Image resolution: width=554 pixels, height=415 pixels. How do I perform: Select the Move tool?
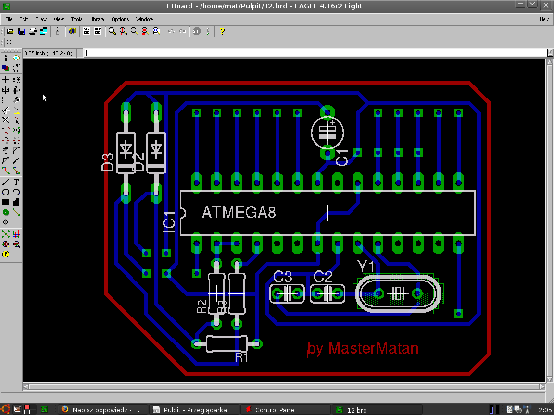(x=6, y=79)
